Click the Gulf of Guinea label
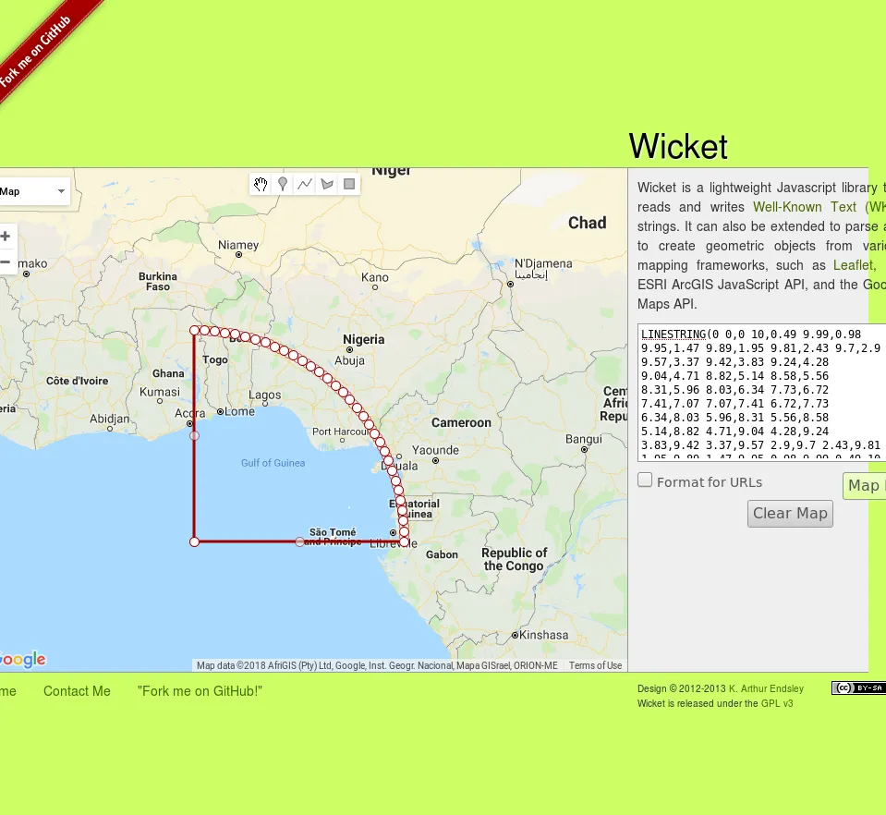This screenshot has width=886, height=815. (273, 463)
